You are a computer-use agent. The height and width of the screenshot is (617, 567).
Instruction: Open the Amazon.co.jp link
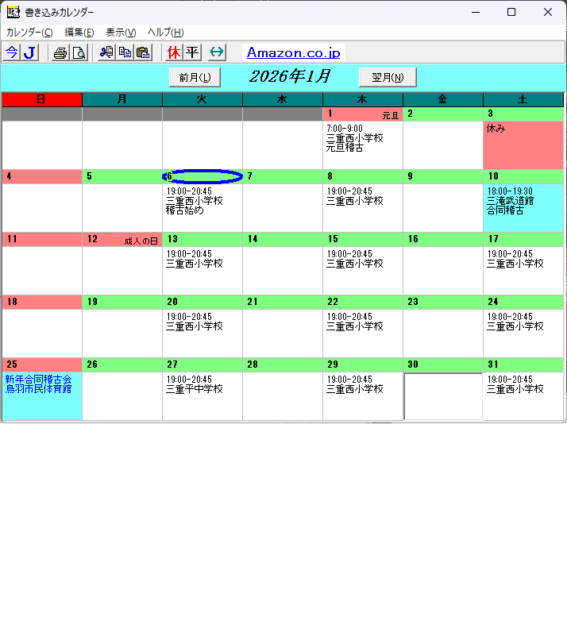point(293,53)
